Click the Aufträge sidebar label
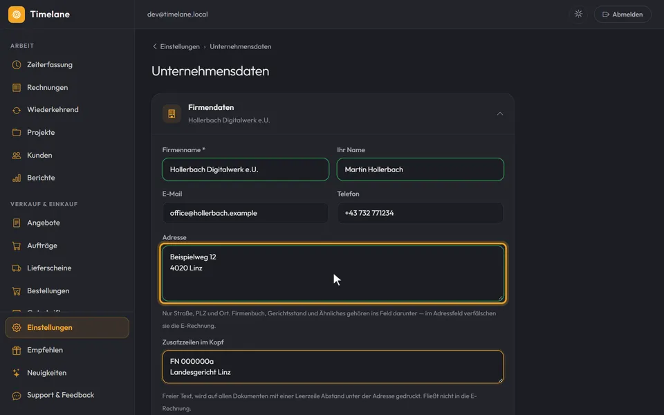 42,246
